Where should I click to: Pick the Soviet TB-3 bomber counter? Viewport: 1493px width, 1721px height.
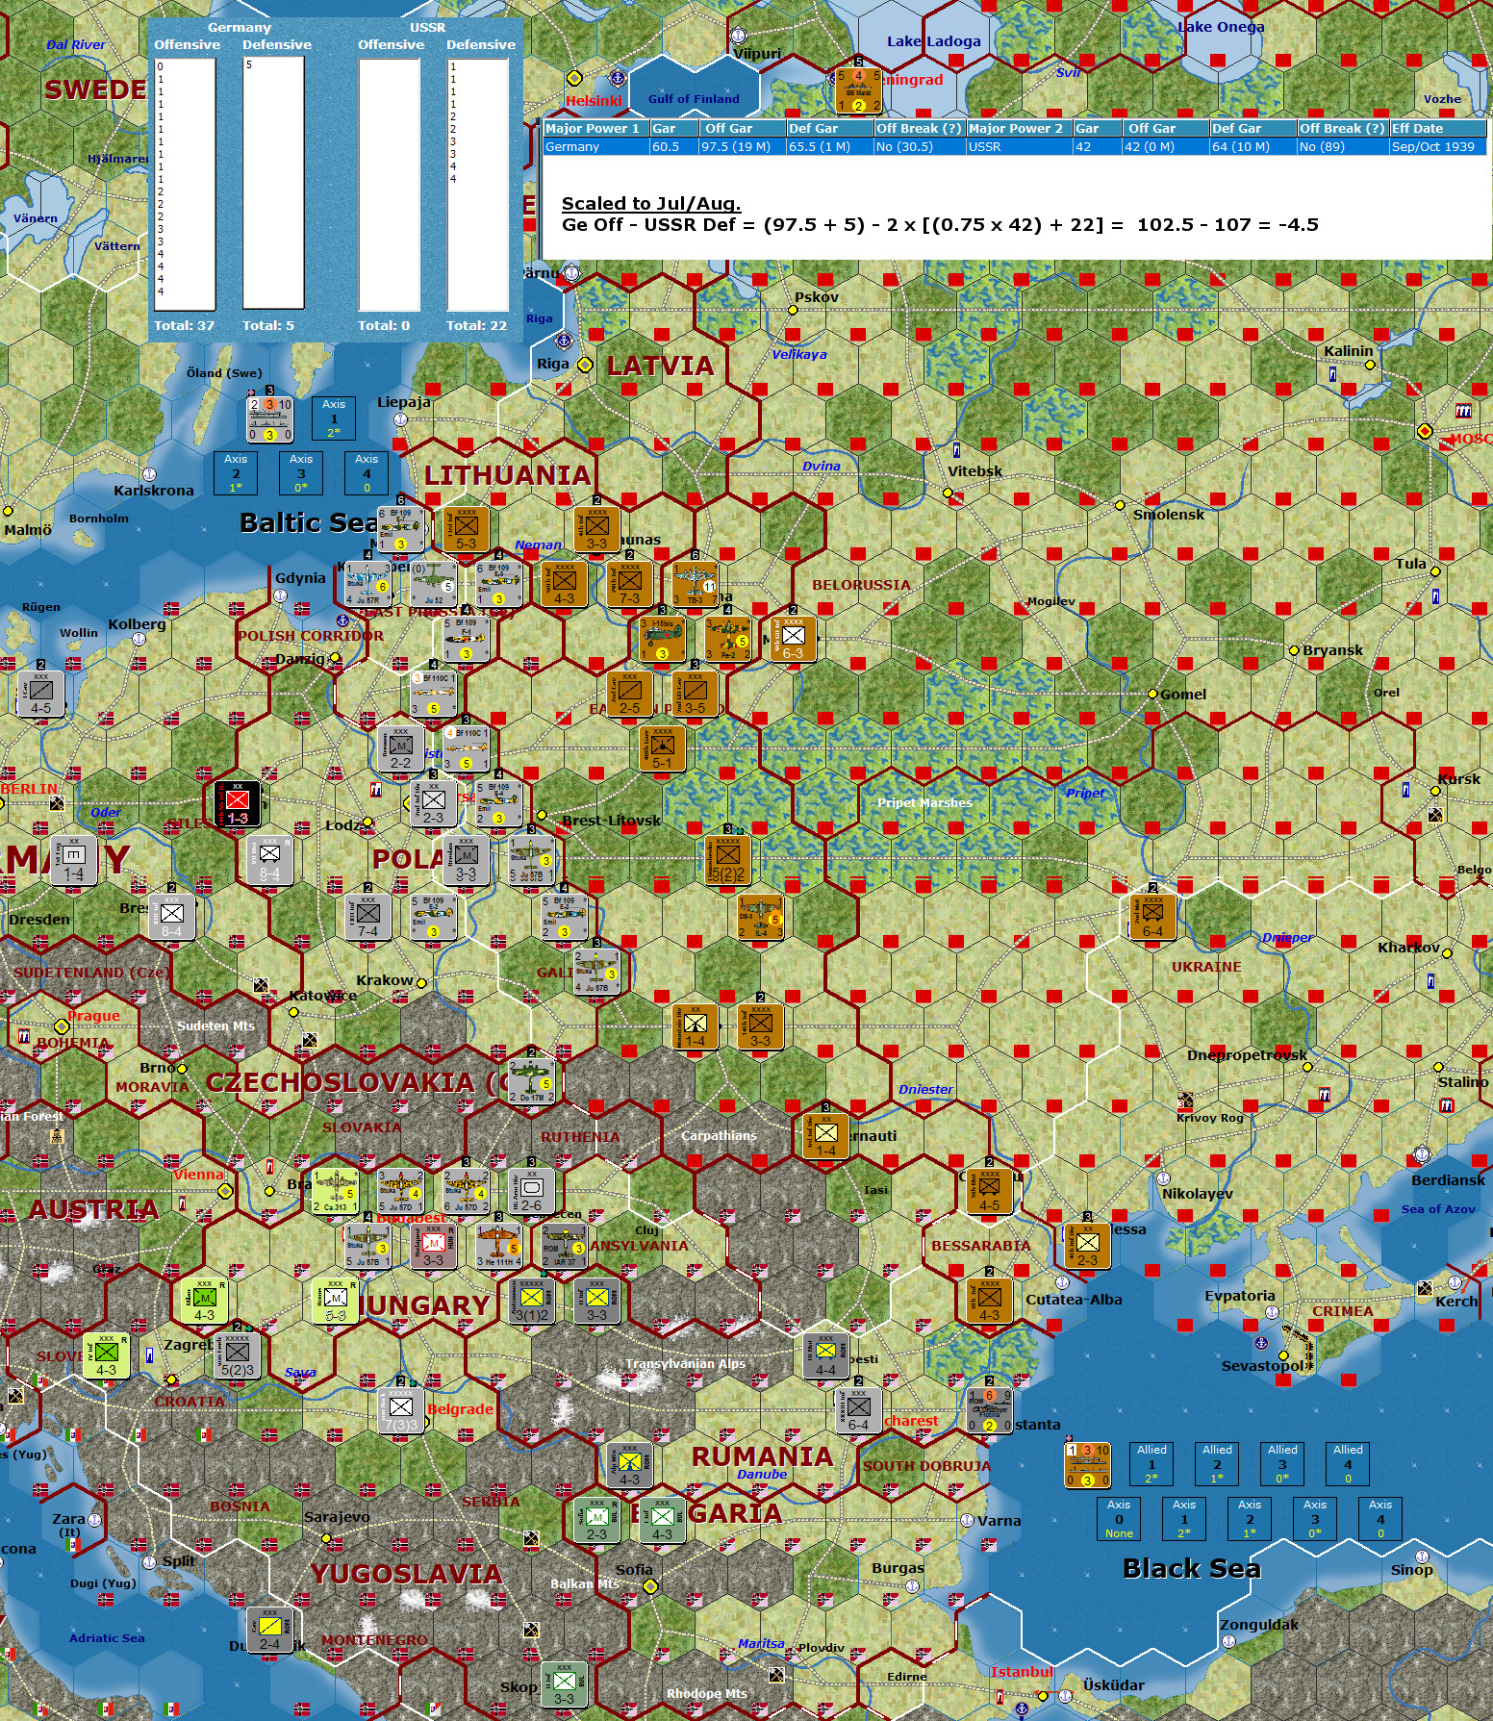pyautogui.click(x=696, y=583)
